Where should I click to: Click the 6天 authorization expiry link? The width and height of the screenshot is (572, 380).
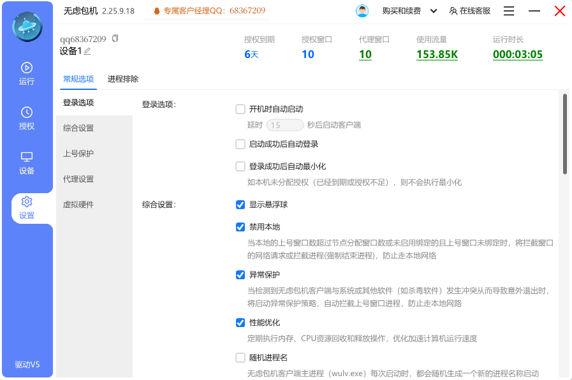[x=250, y=54]
